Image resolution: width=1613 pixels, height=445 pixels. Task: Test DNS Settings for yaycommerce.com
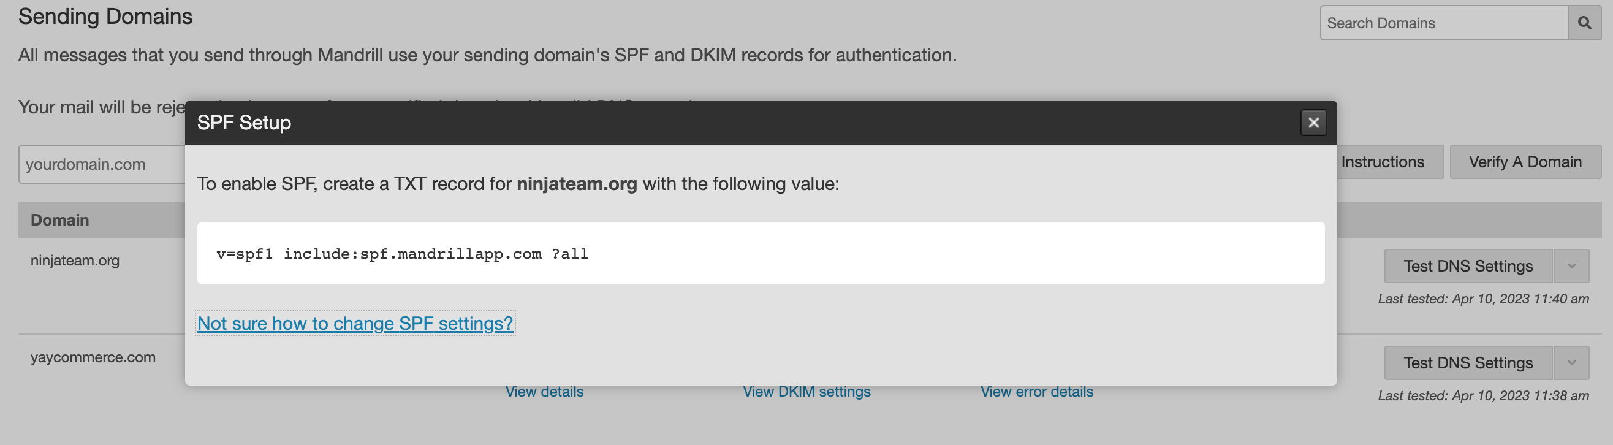1468,363
